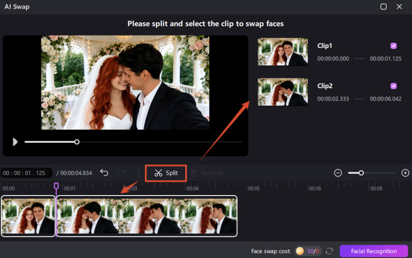
Task: Click the 50/0 cost value
Action: tap(313, 251)
